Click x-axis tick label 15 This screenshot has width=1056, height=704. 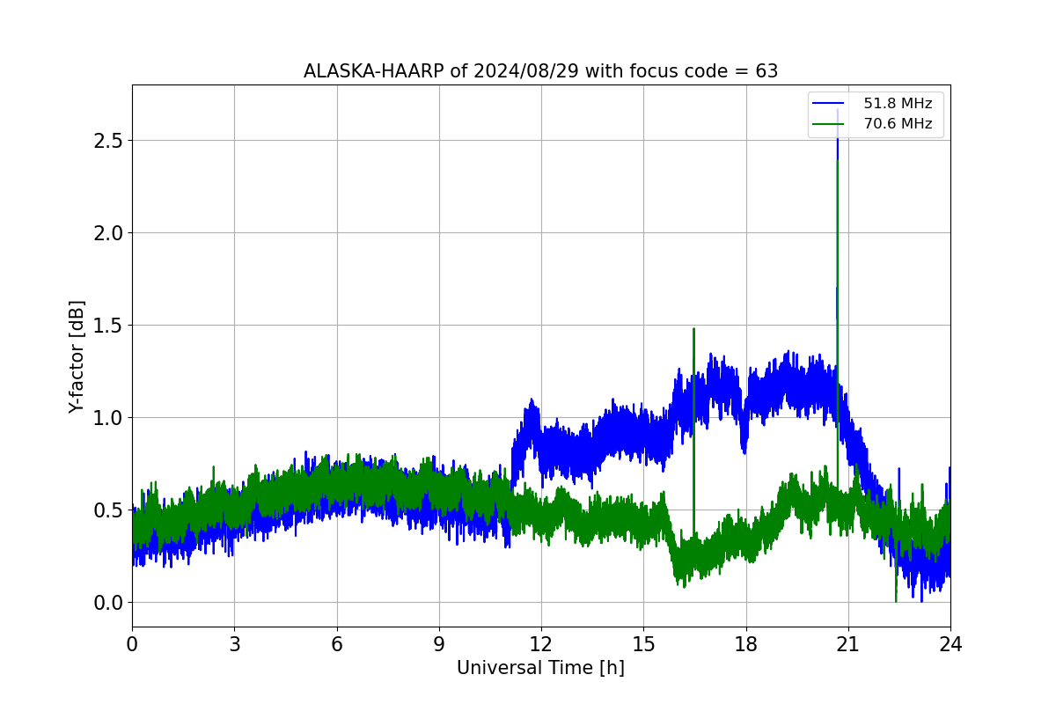pyautogui.click(x=643, y=644)
